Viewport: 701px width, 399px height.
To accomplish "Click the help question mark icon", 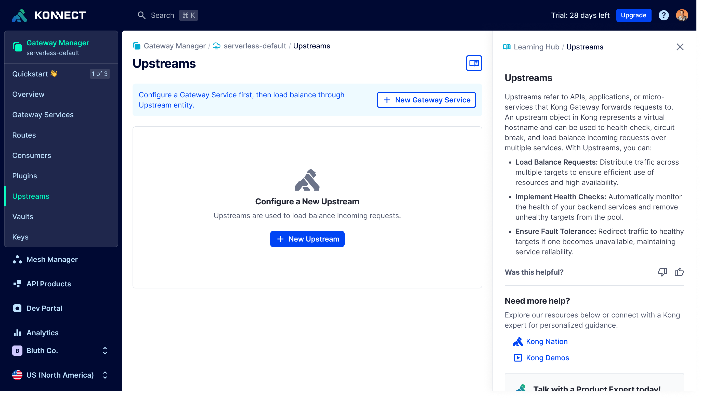I will tap(664, 15).
